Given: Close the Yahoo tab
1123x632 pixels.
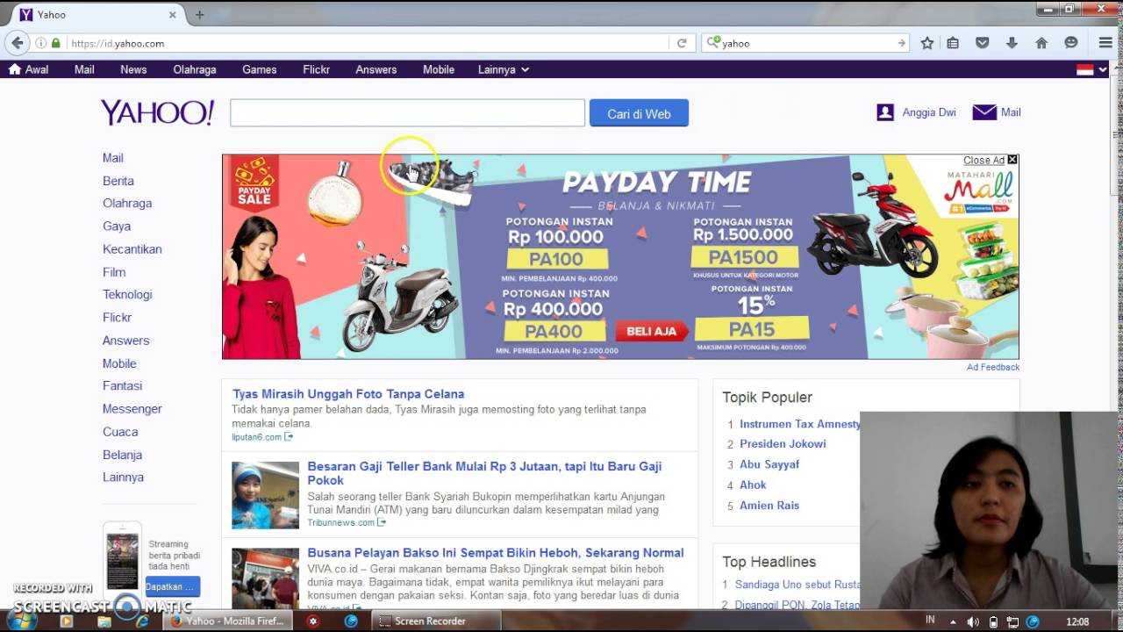Looking at the screenshot, I should click(172, 15).
